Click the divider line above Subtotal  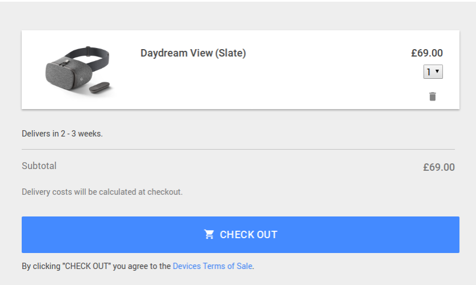[238, 150]
